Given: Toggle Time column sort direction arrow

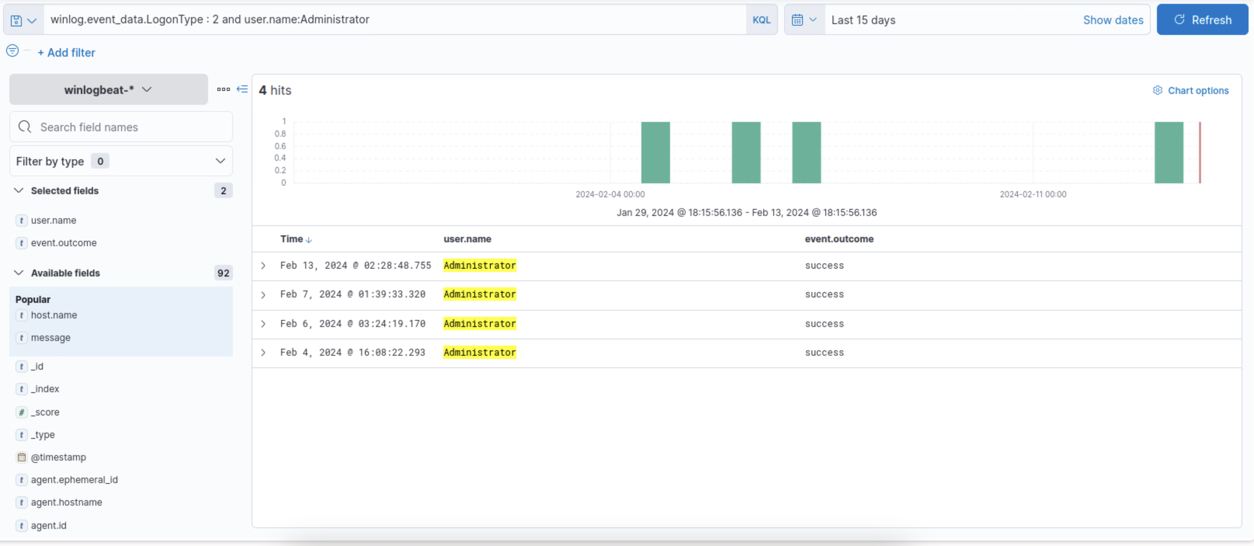Looking at the screenshot, I should (x=309, y=240).
